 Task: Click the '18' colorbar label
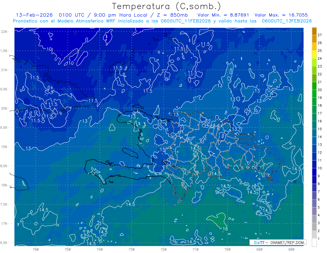(320, 106)
